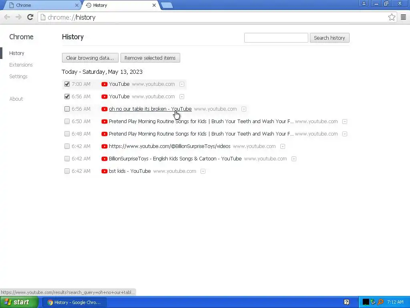The height and width of the screenshot is (308, 410).
Task: Open the dropdown for the 7:00 AM YouTube entry
Action: 182,84
